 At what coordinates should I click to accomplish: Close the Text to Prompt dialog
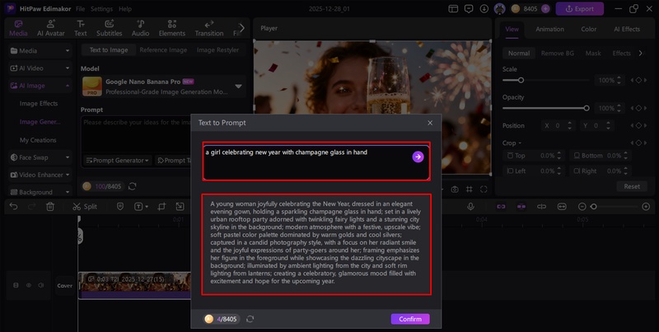pyautogui.click(x=429, y=123)
